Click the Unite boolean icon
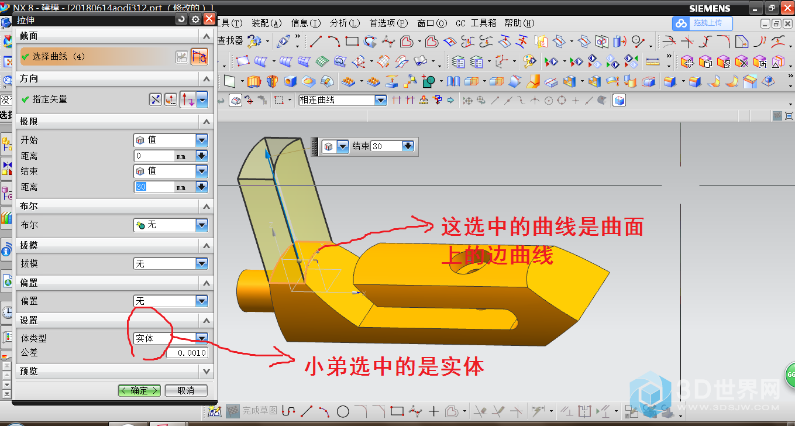795x426 pixels. (428, 81)
